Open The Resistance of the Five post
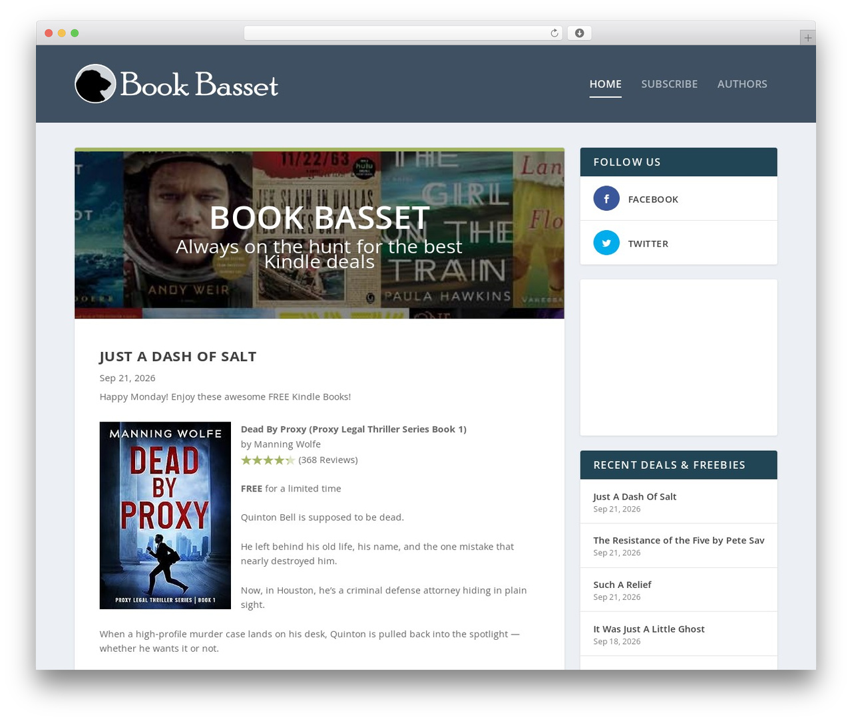This screenshot has height=721, width=852. (679, 540)
